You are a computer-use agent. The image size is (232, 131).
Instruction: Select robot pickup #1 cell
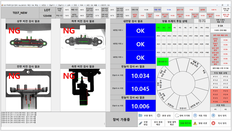[x=215, y=109]
